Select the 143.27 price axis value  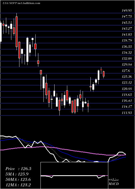[127, 29]
